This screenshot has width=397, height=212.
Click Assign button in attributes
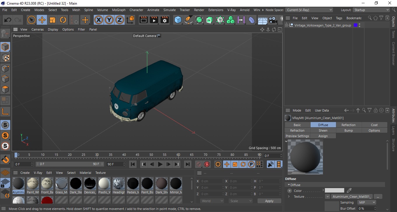pyautogui.click(x=323, y=136)
